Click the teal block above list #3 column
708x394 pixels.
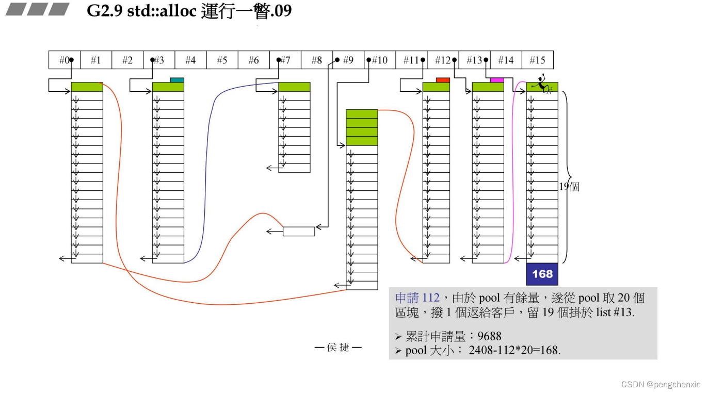(177, 80)
